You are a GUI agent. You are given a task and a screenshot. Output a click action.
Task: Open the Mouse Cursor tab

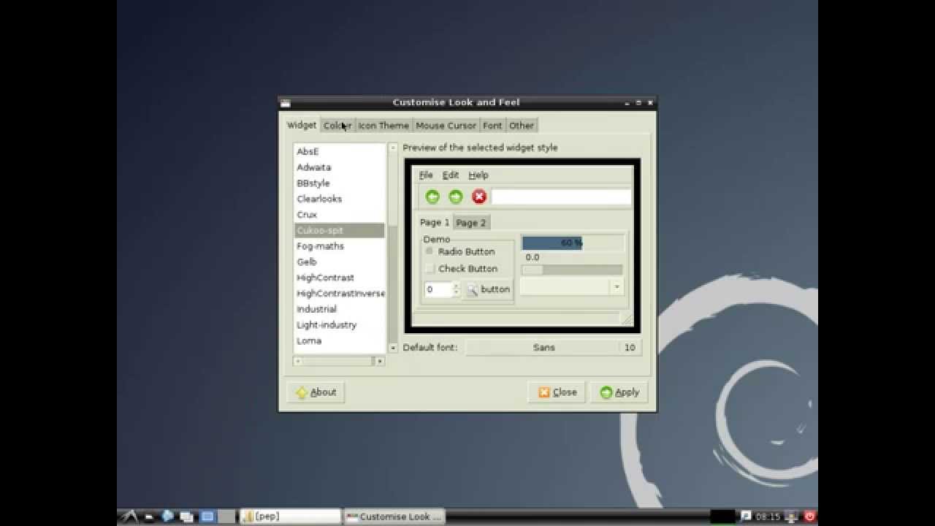pos(446,126)
